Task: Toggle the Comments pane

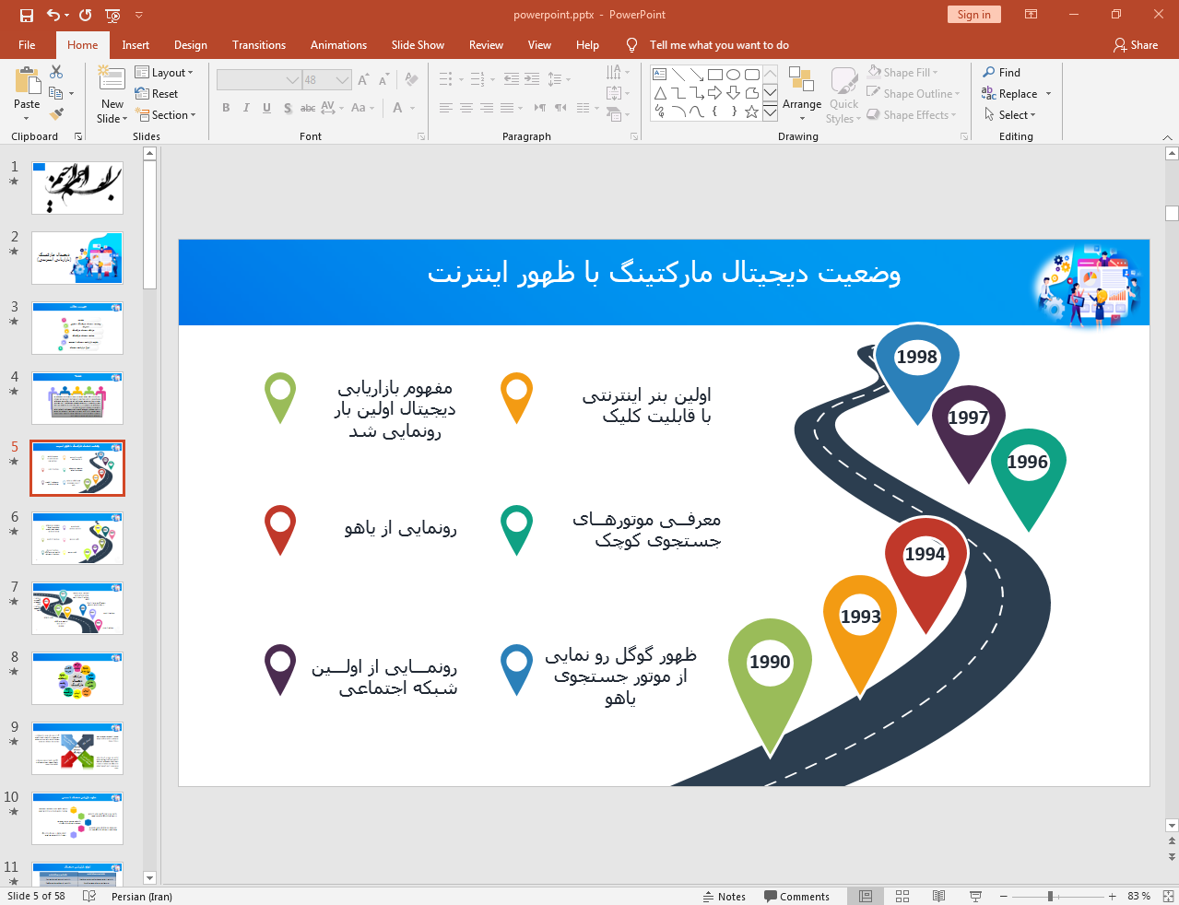Action: (796, 896)
